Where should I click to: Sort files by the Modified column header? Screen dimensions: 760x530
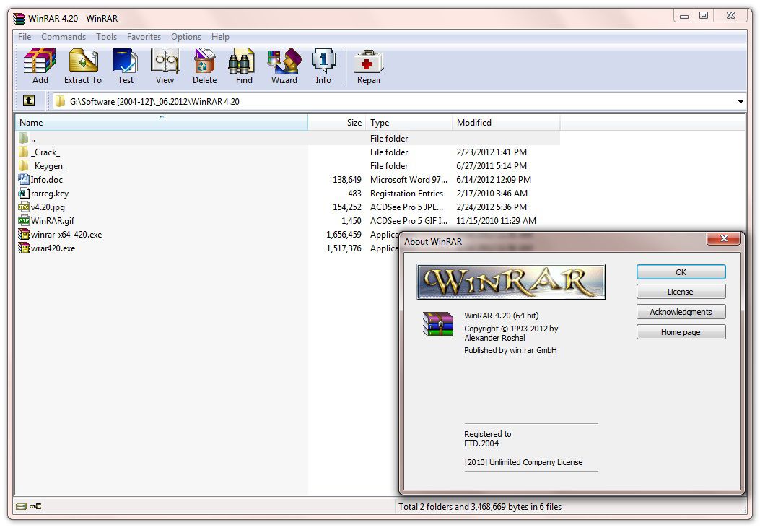506,123
